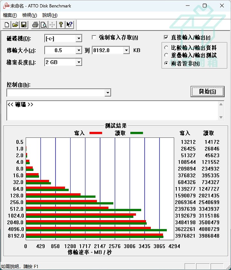Click the write value 3976821

click(x=185, y=236)
